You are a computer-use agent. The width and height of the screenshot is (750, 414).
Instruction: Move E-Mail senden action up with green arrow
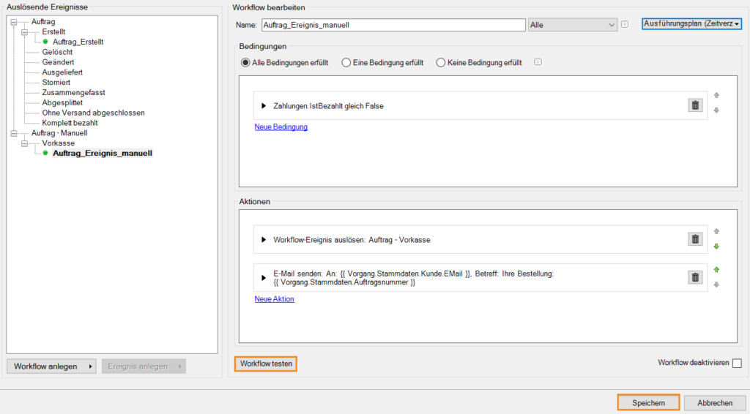[x=716, y=269]
